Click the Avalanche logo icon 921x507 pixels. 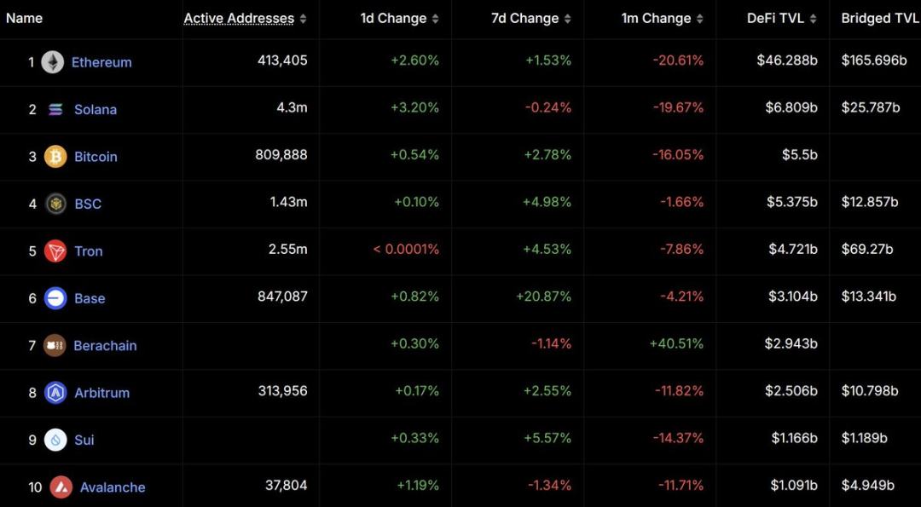pyautogui.click(x=61, y=487)
